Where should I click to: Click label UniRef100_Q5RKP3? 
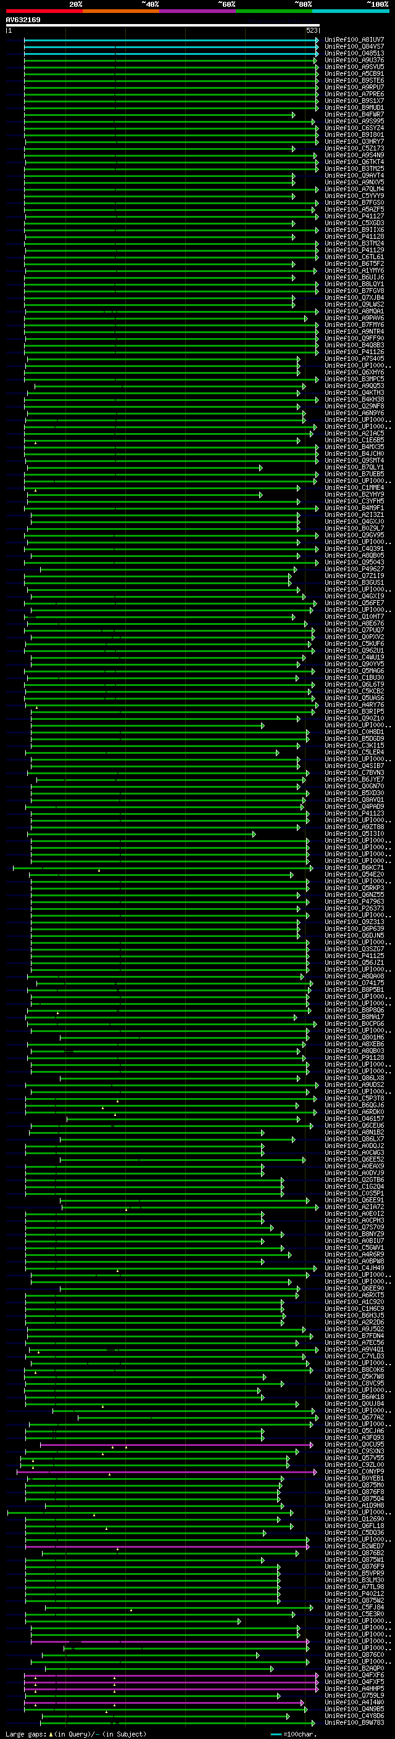coord(354,888)
